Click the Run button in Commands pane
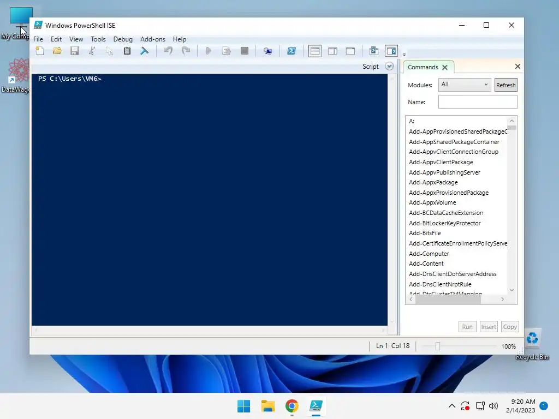Viewport: 559px width, 419px height. click(467, 327)
